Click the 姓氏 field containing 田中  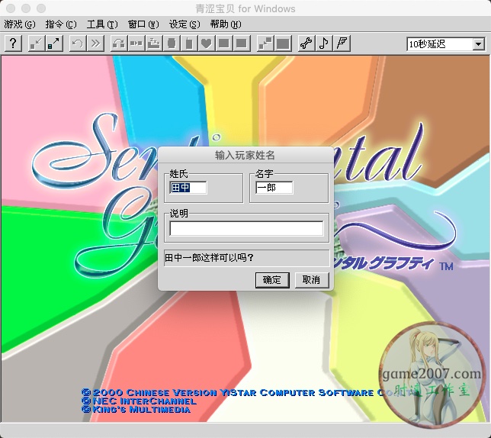188,188
